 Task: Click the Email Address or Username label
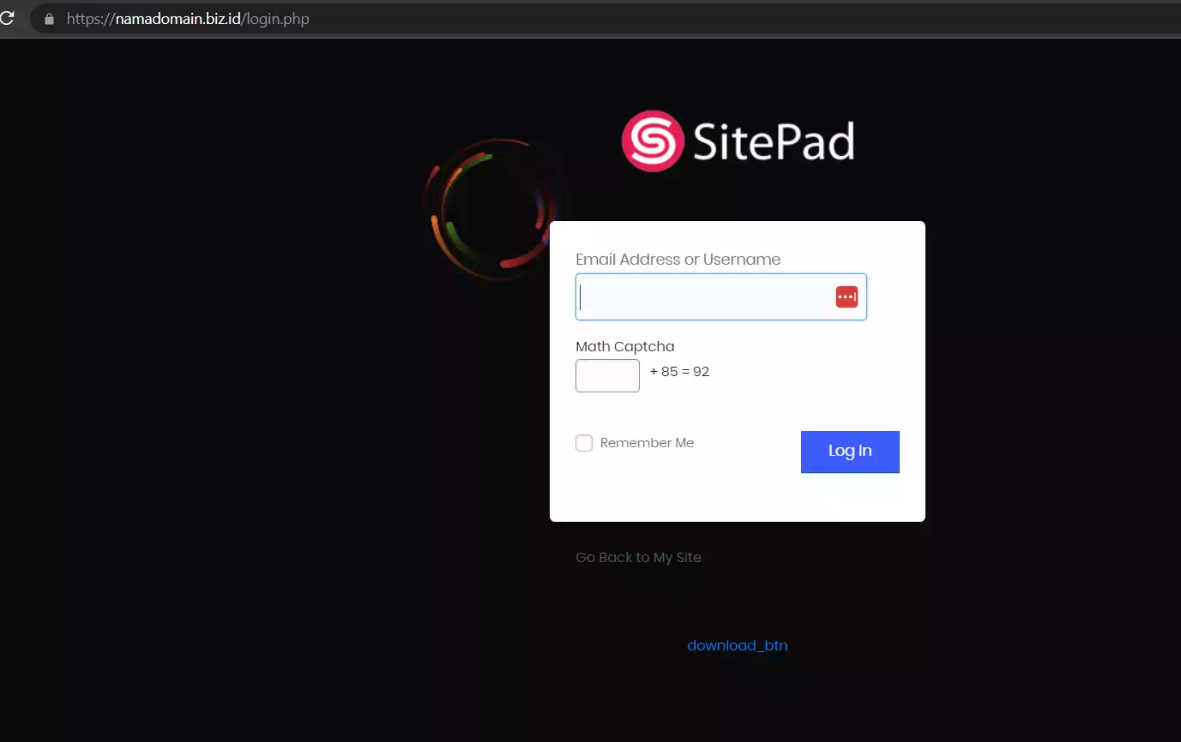tap(678, 260)
